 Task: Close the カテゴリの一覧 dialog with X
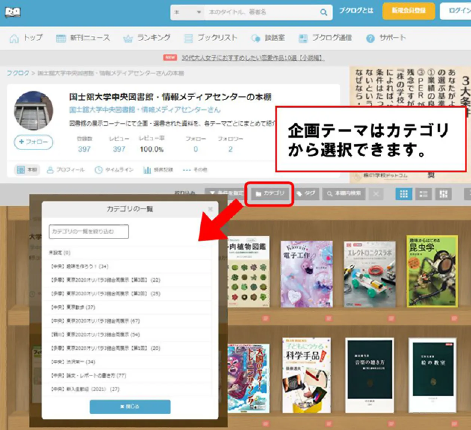click(210, 209)
